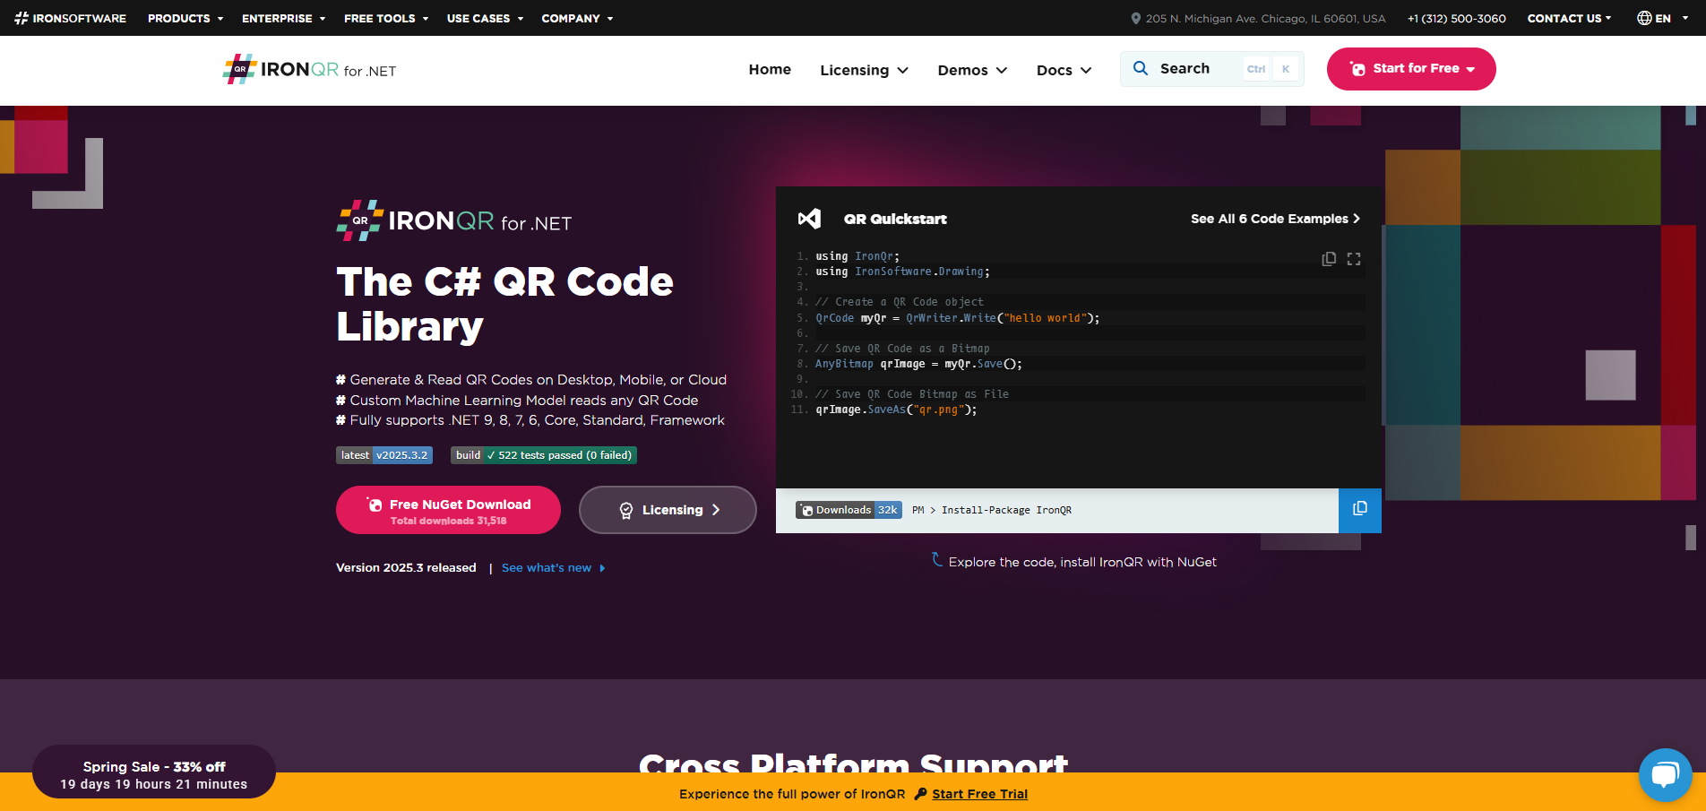
Task: Open the Contact Us dropdown
Action: tap(1569, 18)
